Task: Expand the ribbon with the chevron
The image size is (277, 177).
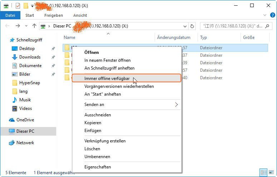Action: coord(264,15)
